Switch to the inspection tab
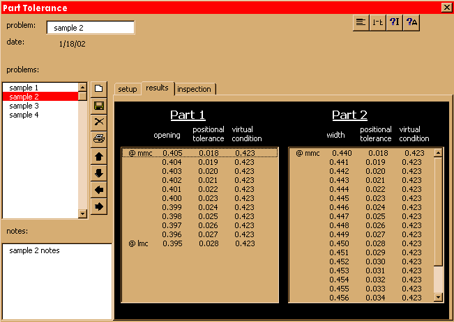Viewport: 454px width, 322px height. (x=194, y=89)
